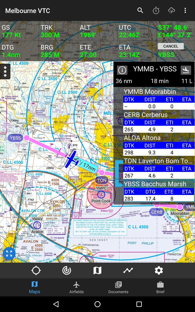The height and width of the screenshot is (312, 195).
Task: Open the weather storm cloud icon
Action: pyautogui.click(x=171, y=11)
